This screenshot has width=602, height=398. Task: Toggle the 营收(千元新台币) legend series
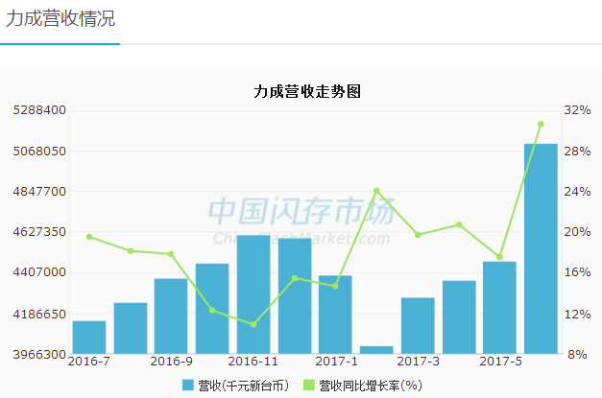pyautogui.click(x=235, y=386)
